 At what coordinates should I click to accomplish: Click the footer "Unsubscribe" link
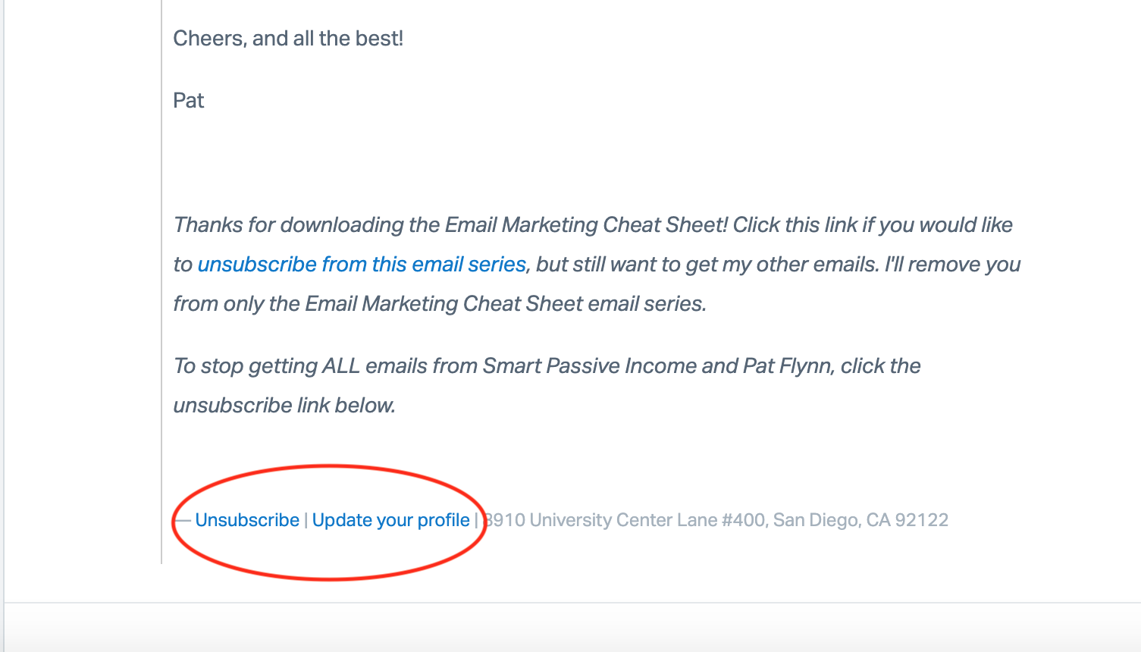coord(247,520)
